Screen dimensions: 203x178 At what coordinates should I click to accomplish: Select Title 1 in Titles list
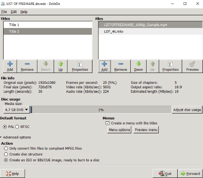(48, 25)
